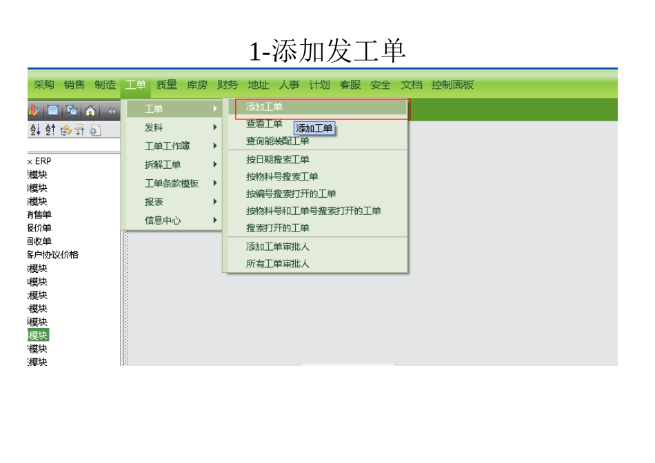Screen dimensions: 655x463
Task: Click the single window layout icon
Action: coord(52,111)
